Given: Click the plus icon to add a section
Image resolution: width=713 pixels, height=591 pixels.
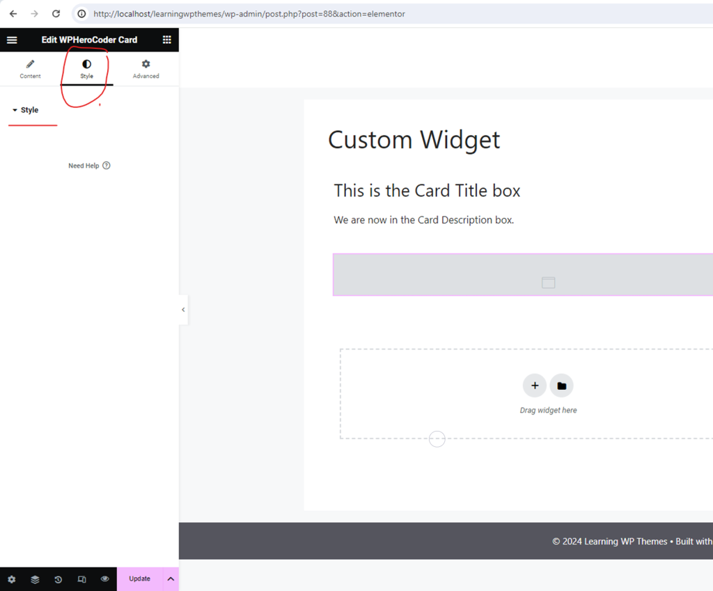Looking at the screenshot, I should coord(534,385).
